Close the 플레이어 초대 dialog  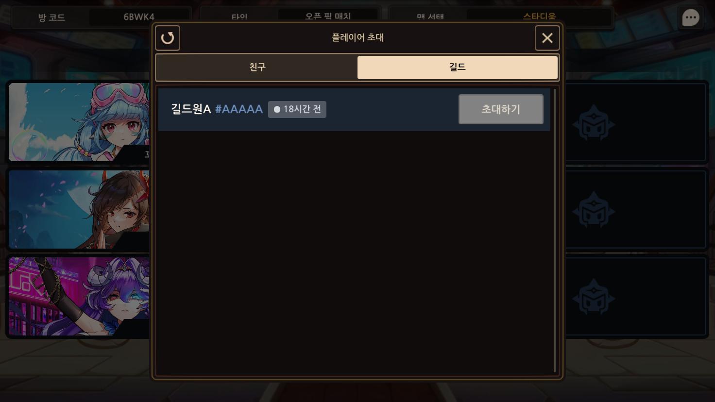547,38
